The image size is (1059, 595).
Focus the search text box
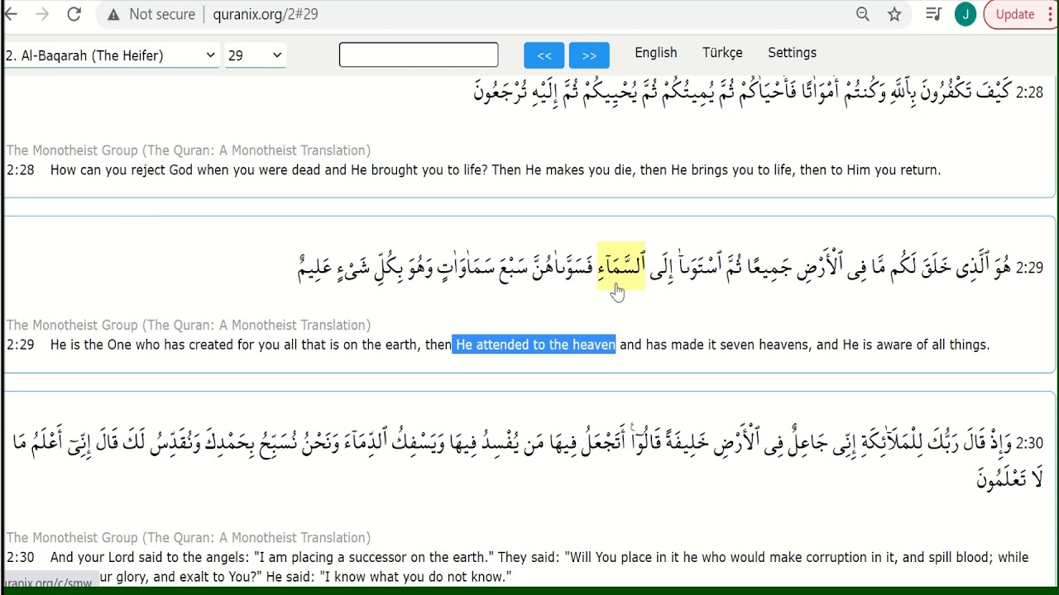419,55
